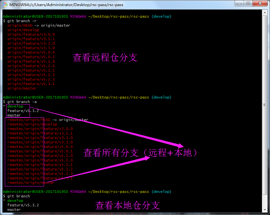Click 'remotes/origin/feature/v5.0.1' line
This screenshot has height=215, width=270.
[40, 151]
